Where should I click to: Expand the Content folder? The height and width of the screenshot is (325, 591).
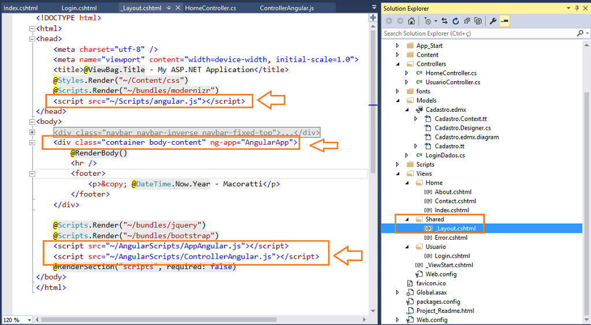pyautogui.click(x=397, y=55)
